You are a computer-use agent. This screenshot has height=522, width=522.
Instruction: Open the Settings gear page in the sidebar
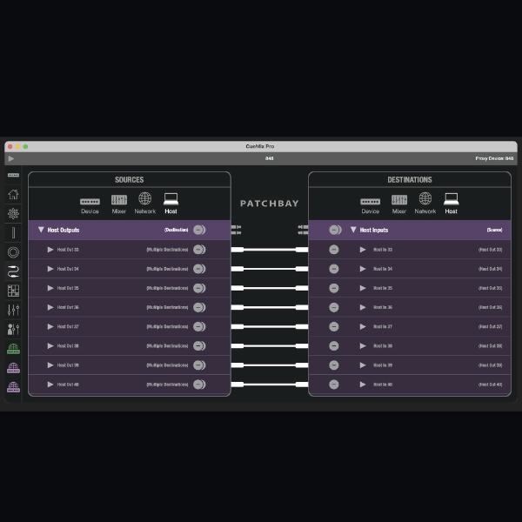click(x=13, y=213)
